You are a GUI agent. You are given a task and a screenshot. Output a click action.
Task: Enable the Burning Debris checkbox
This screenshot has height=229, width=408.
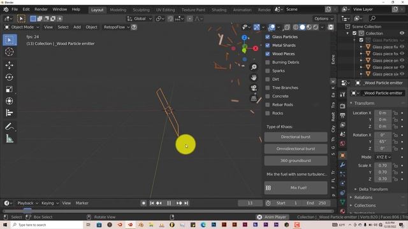tap(268, 62)
